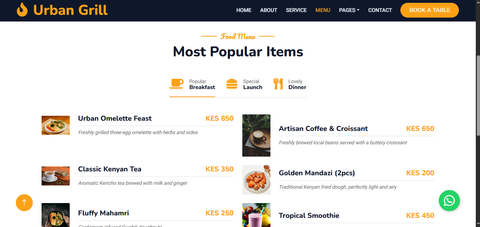Go to the SERVICE section
This screenshot has height=227, width=480.
pos(296,10)
